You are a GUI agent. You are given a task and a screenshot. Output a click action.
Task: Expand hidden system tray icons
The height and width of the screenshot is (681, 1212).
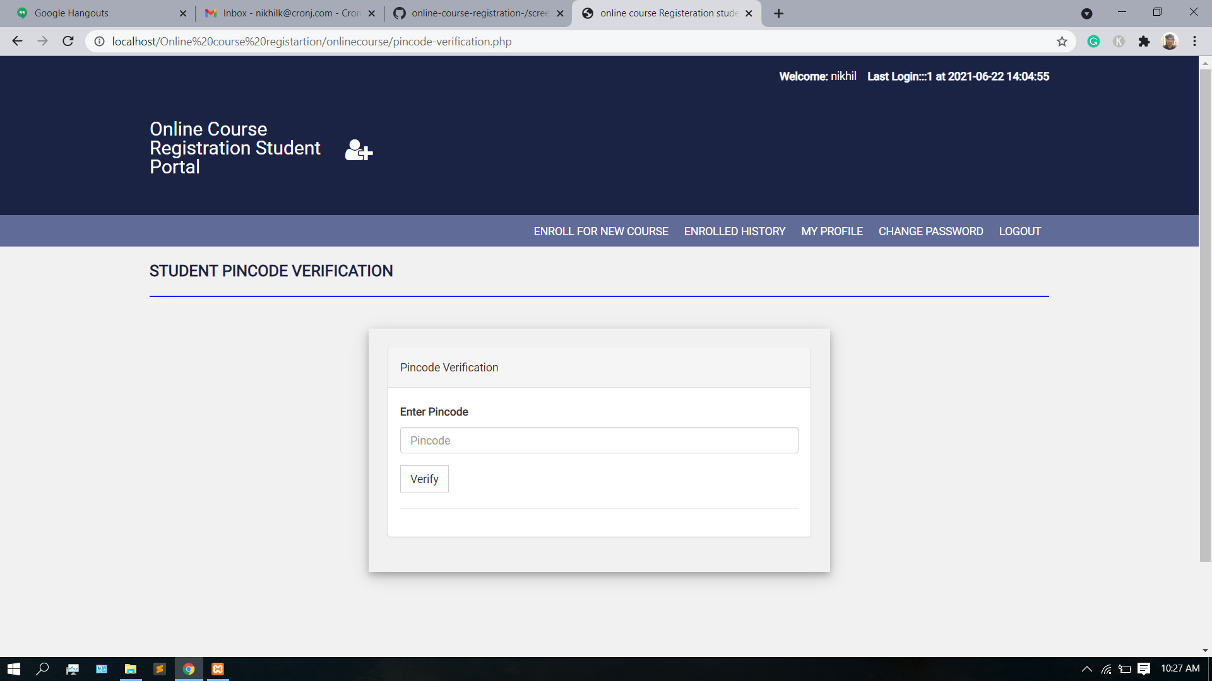[1086, 669]
